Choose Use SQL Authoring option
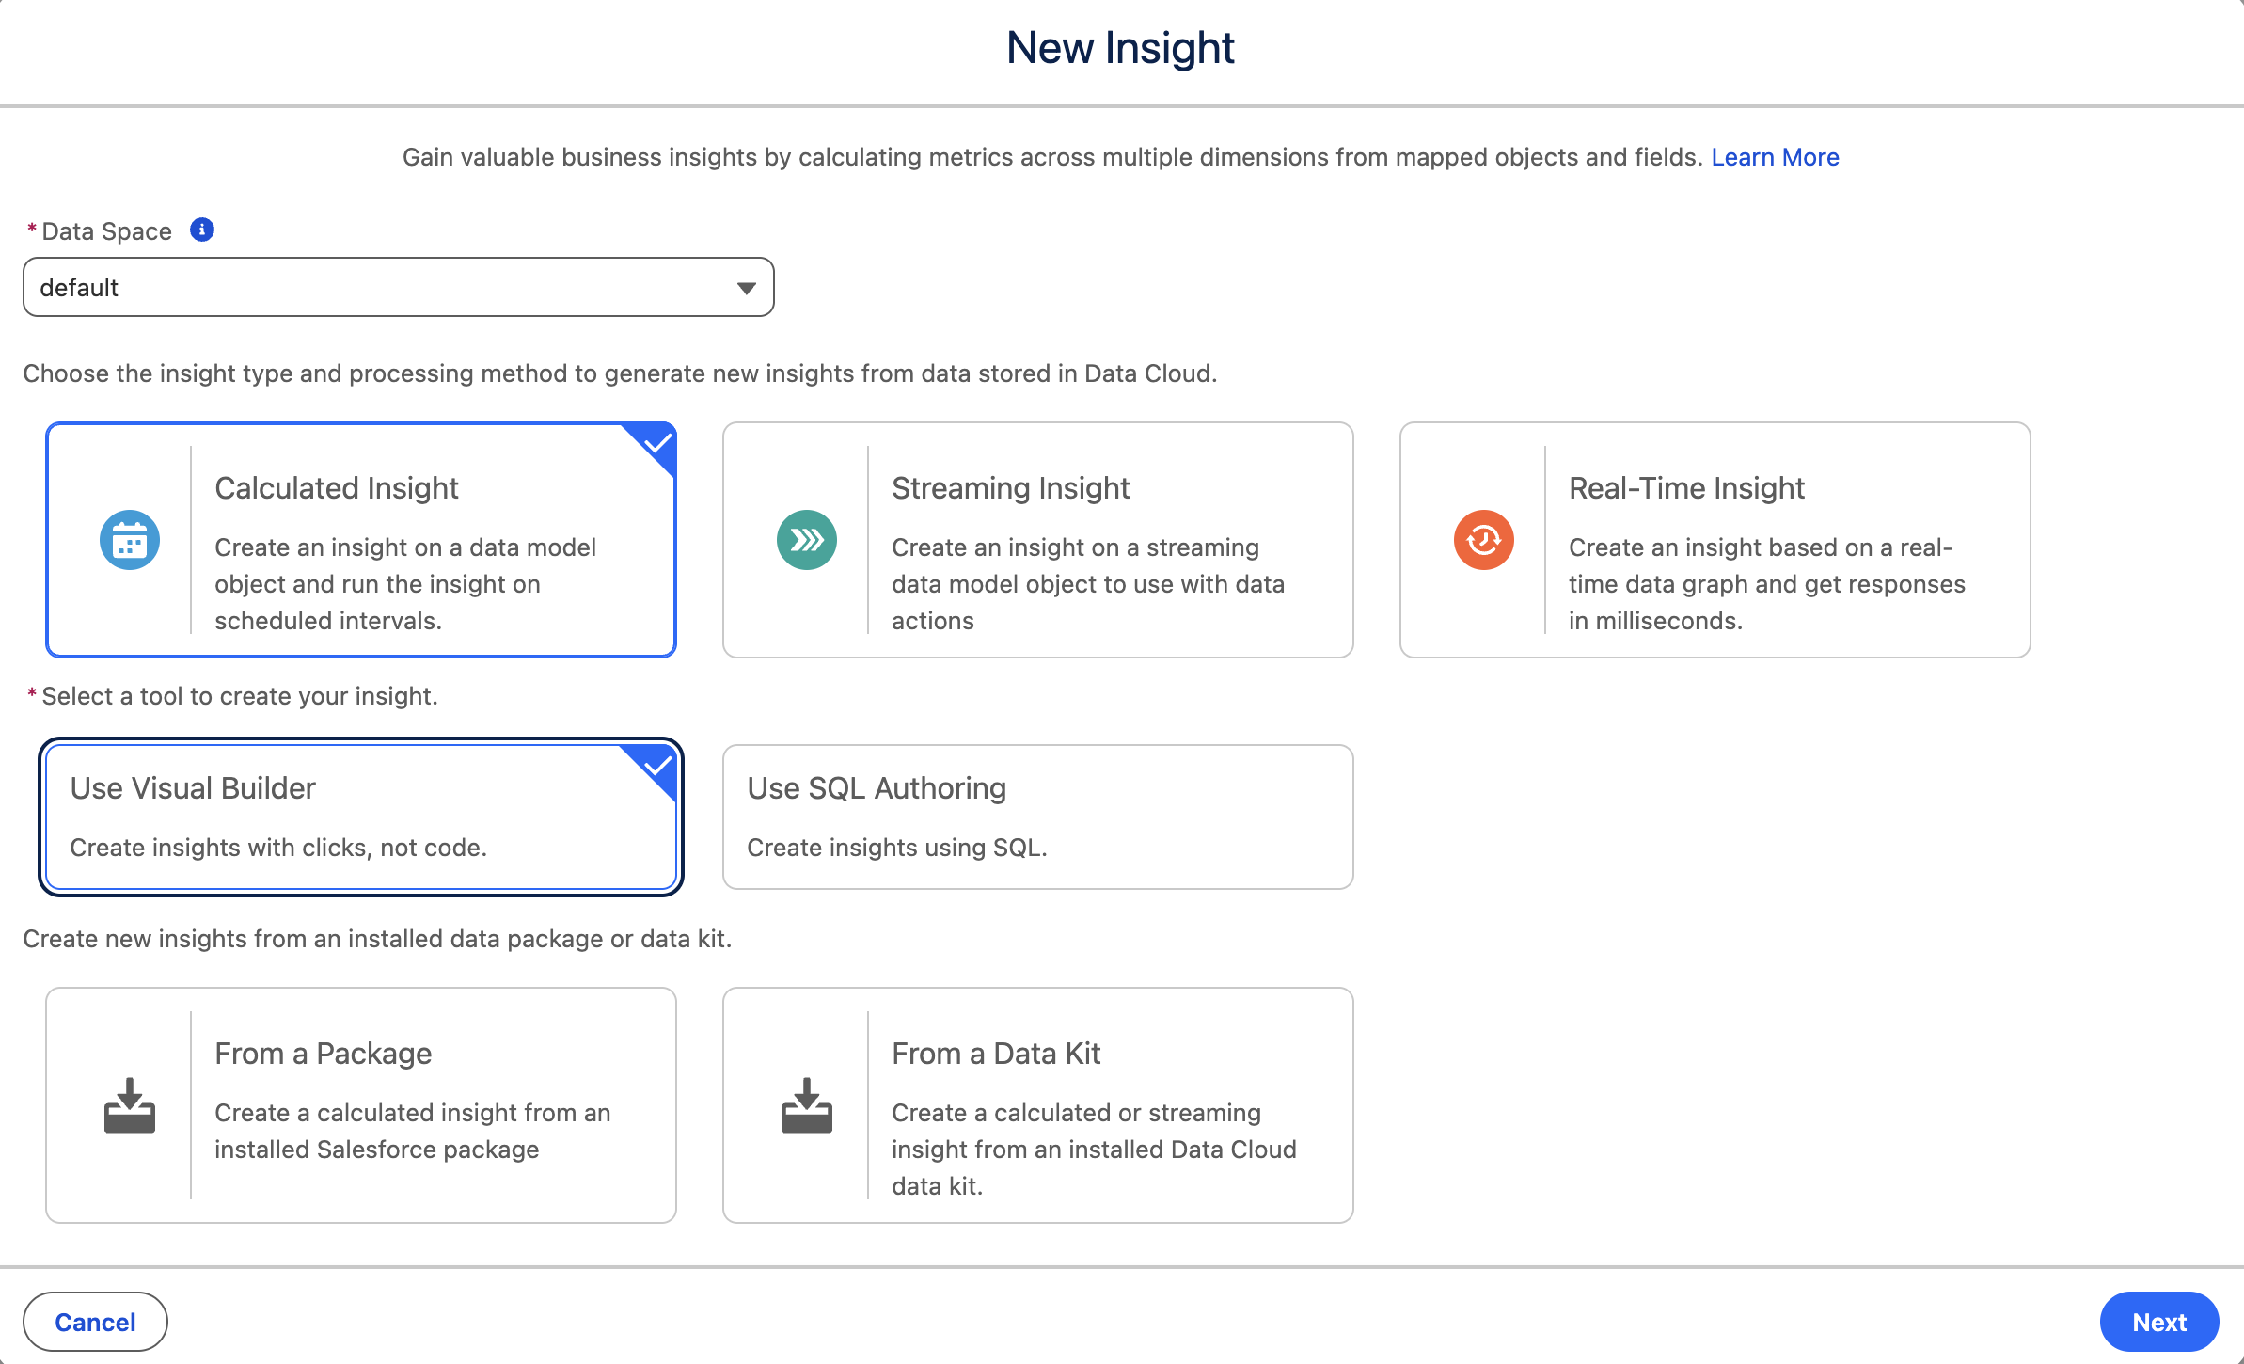Screen dimensions: 2244x1364 tap(1037, 817)
